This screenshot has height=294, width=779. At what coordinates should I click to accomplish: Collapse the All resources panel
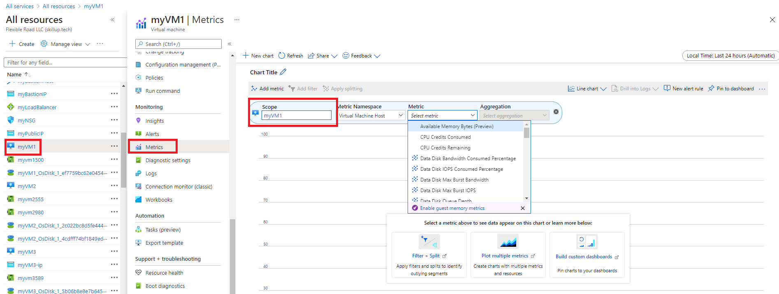coord(112,20)
